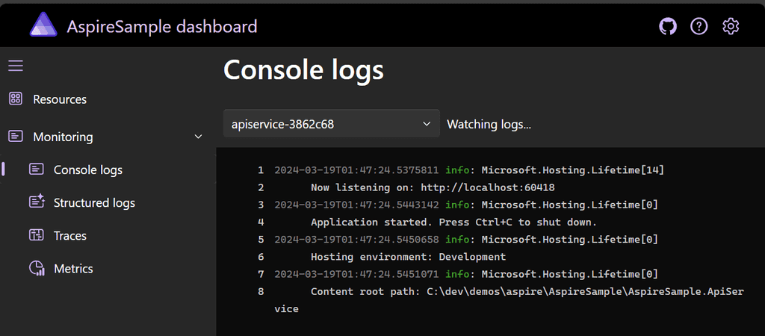The height and width of the screenshot is (336, 765).
Task: Click the Metrics chart icon
Action: click(x=37, y=268)
